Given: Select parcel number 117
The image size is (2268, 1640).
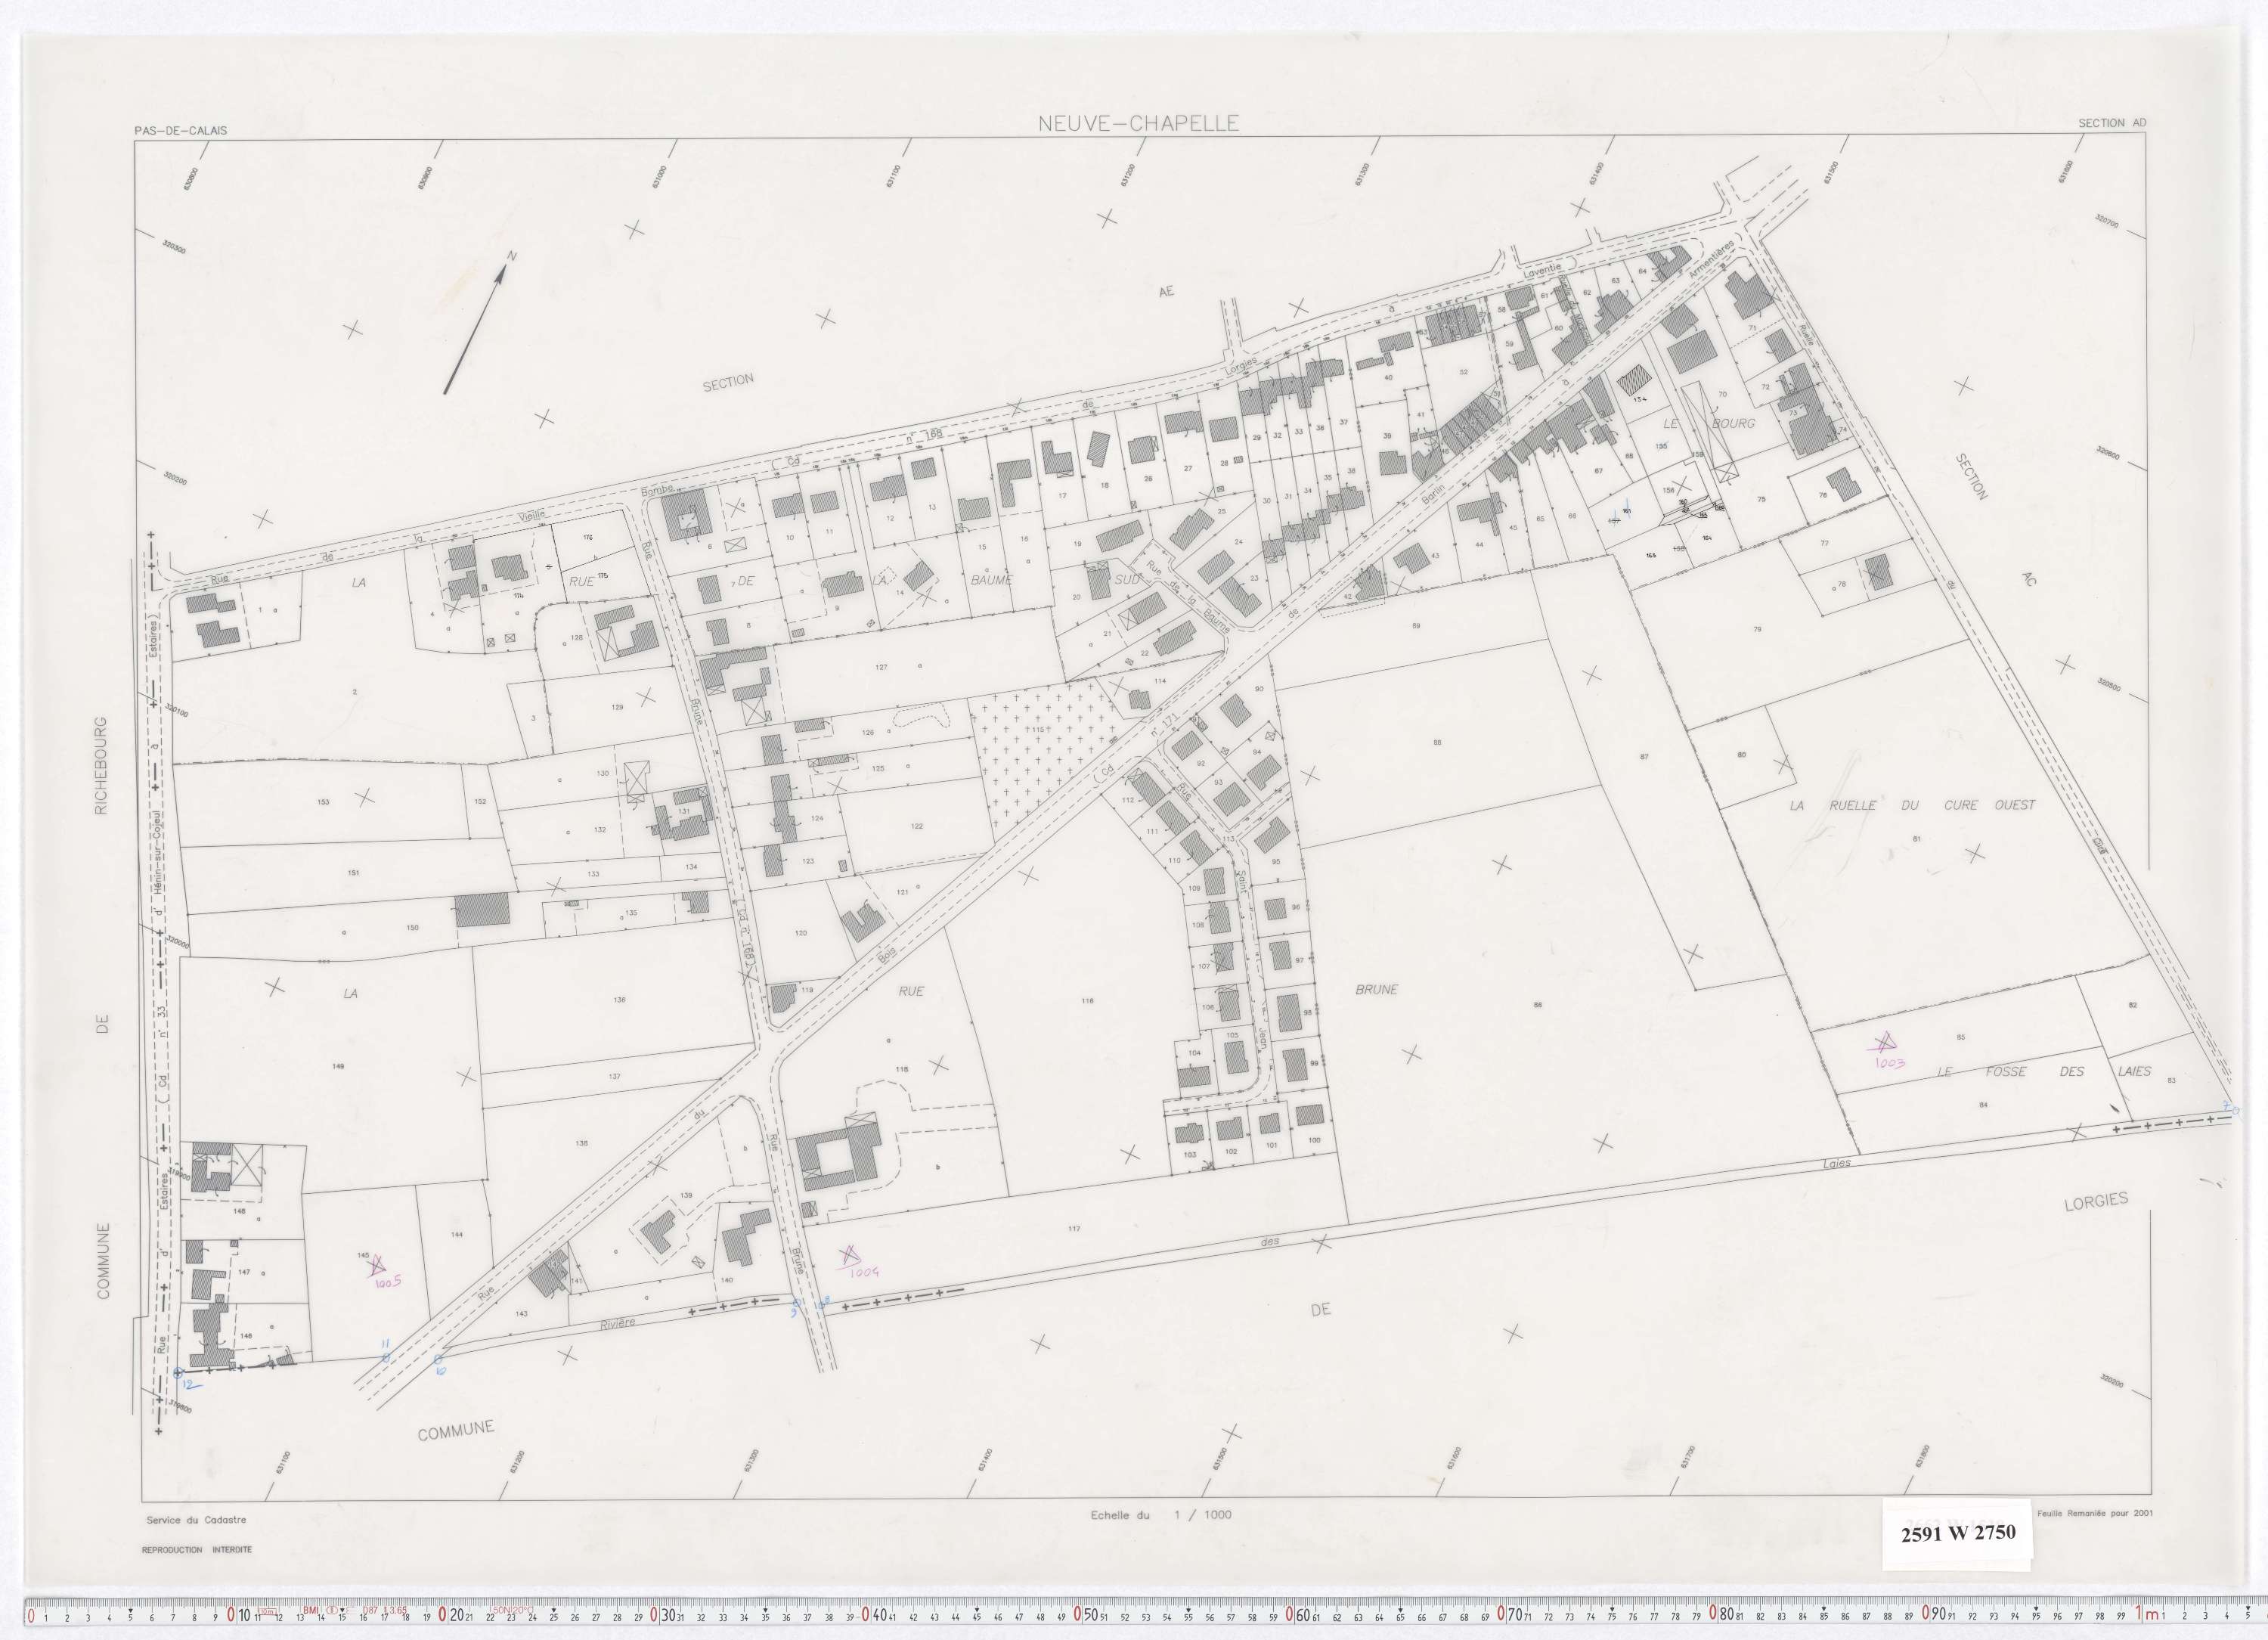Looking at the screenshot, I should coord(1075,1229).
